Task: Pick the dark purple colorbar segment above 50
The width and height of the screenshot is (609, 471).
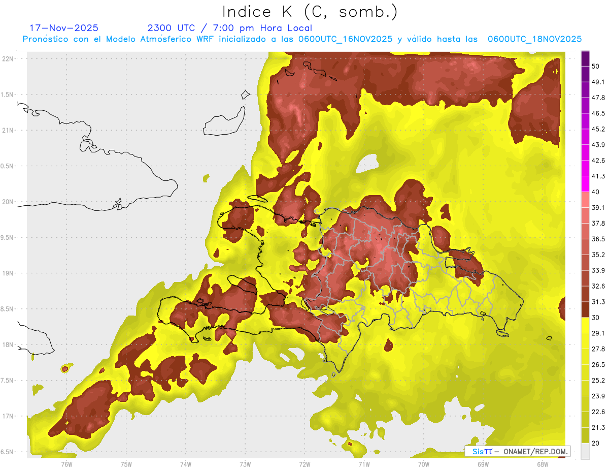Action: point(585,59)
